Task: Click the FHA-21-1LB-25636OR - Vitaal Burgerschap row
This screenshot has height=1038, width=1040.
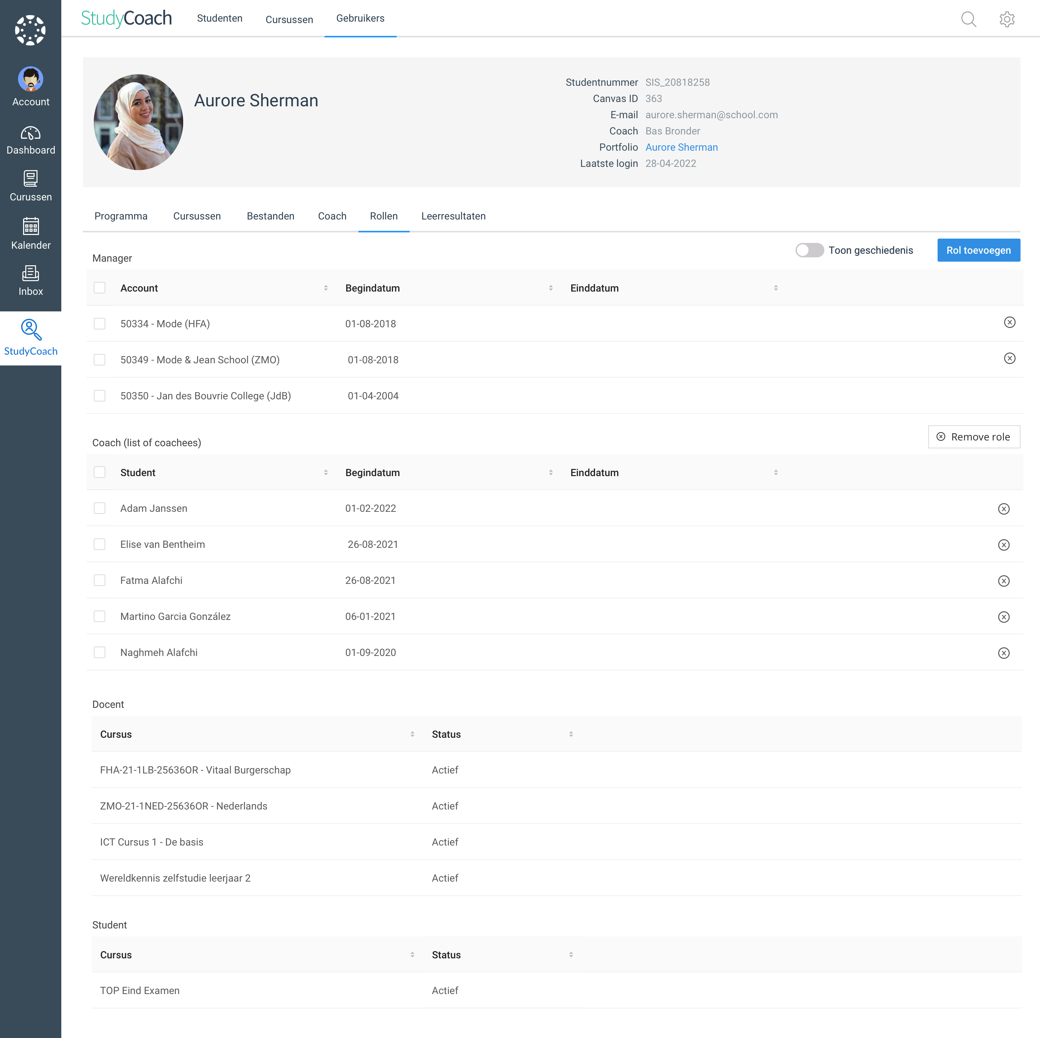Action: (x=557, y=770)
